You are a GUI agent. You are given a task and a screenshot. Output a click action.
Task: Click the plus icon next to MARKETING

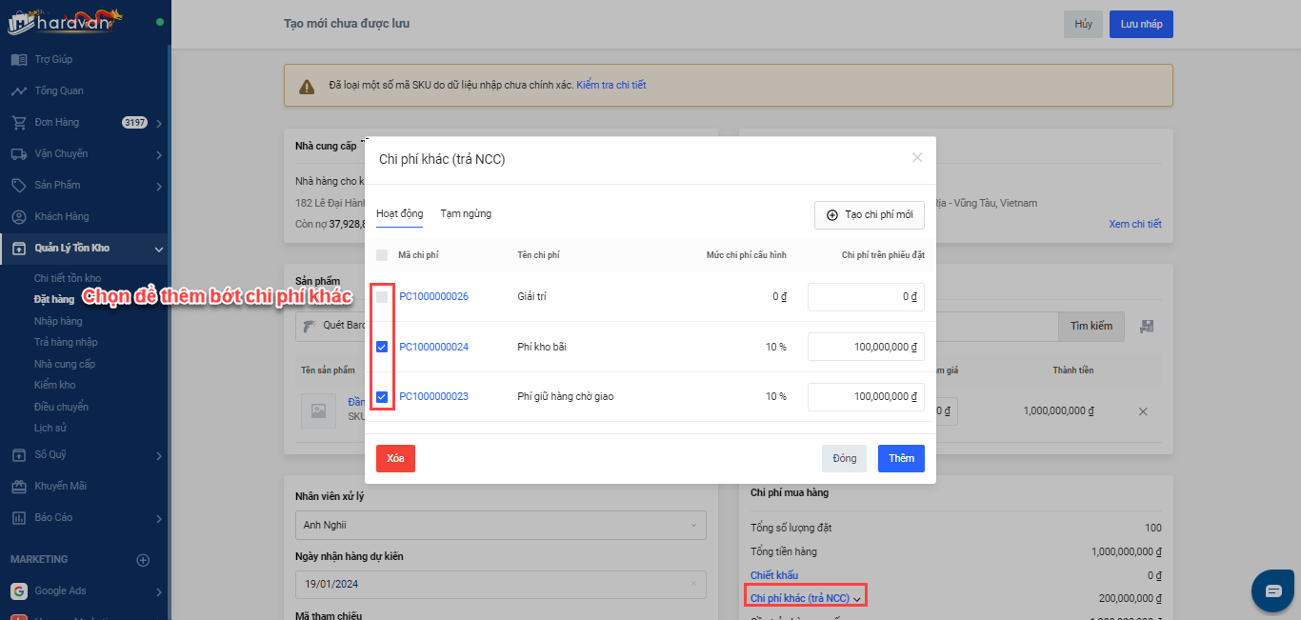143,560
